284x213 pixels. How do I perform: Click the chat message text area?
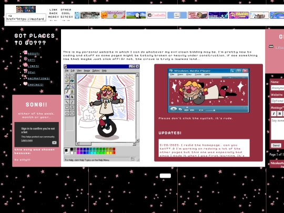(278, 129)
